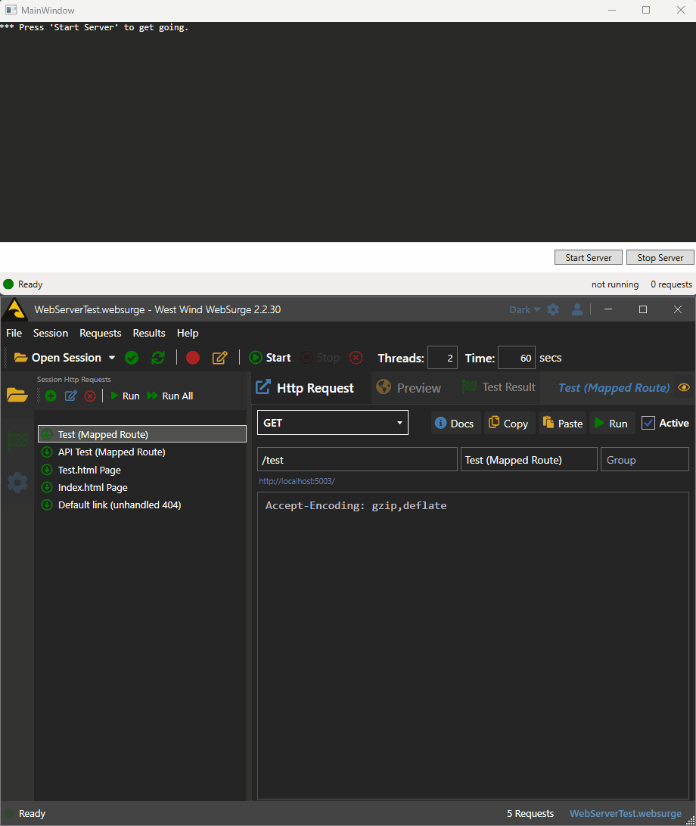This screenshot has height=826, width=696.
Task: Open the Session menu
Action: coord(51,333)
